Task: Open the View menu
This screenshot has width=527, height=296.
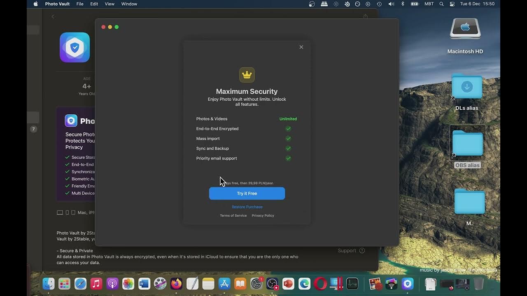Action: pos(110,4)
